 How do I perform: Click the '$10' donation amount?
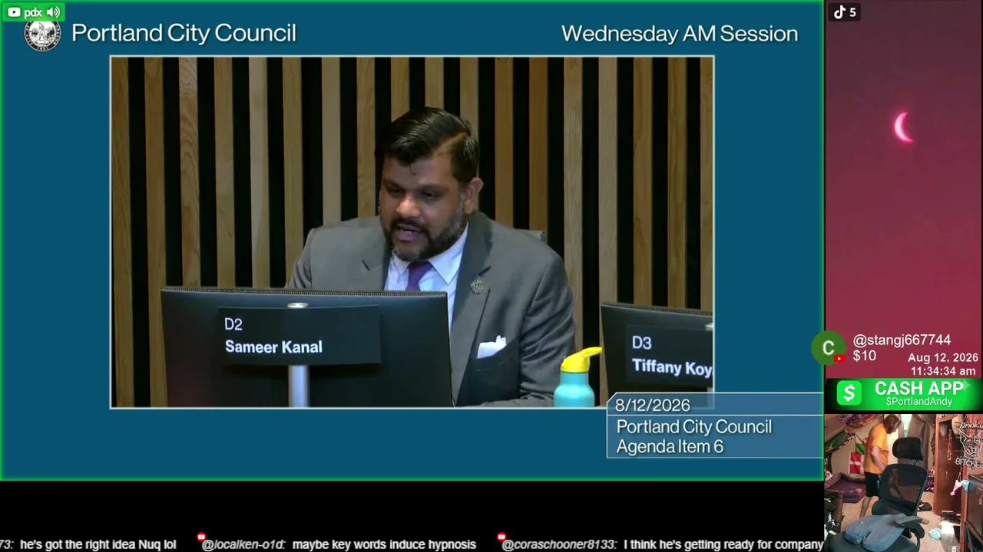tap(864, 356)
